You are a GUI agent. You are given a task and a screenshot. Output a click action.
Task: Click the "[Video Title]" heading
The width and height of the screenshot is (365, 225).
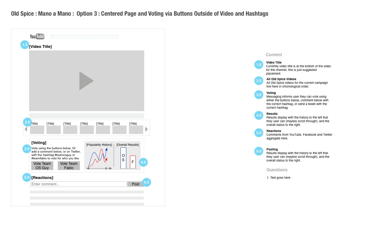pos(41,47)
